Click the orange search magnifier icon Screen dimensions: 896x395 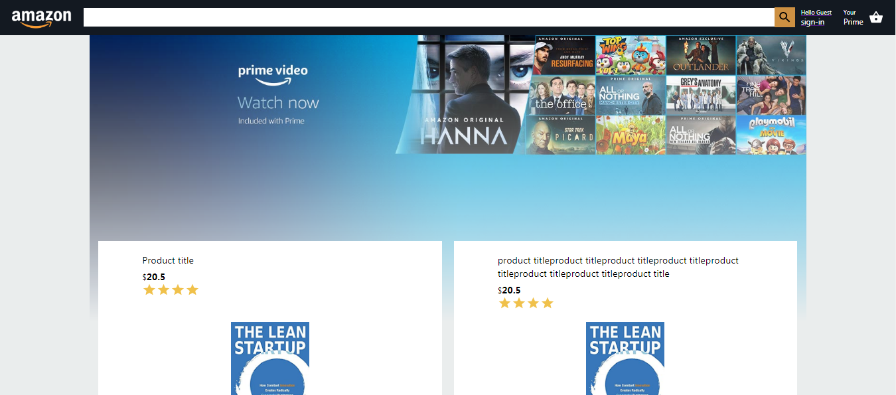(784, 17)
